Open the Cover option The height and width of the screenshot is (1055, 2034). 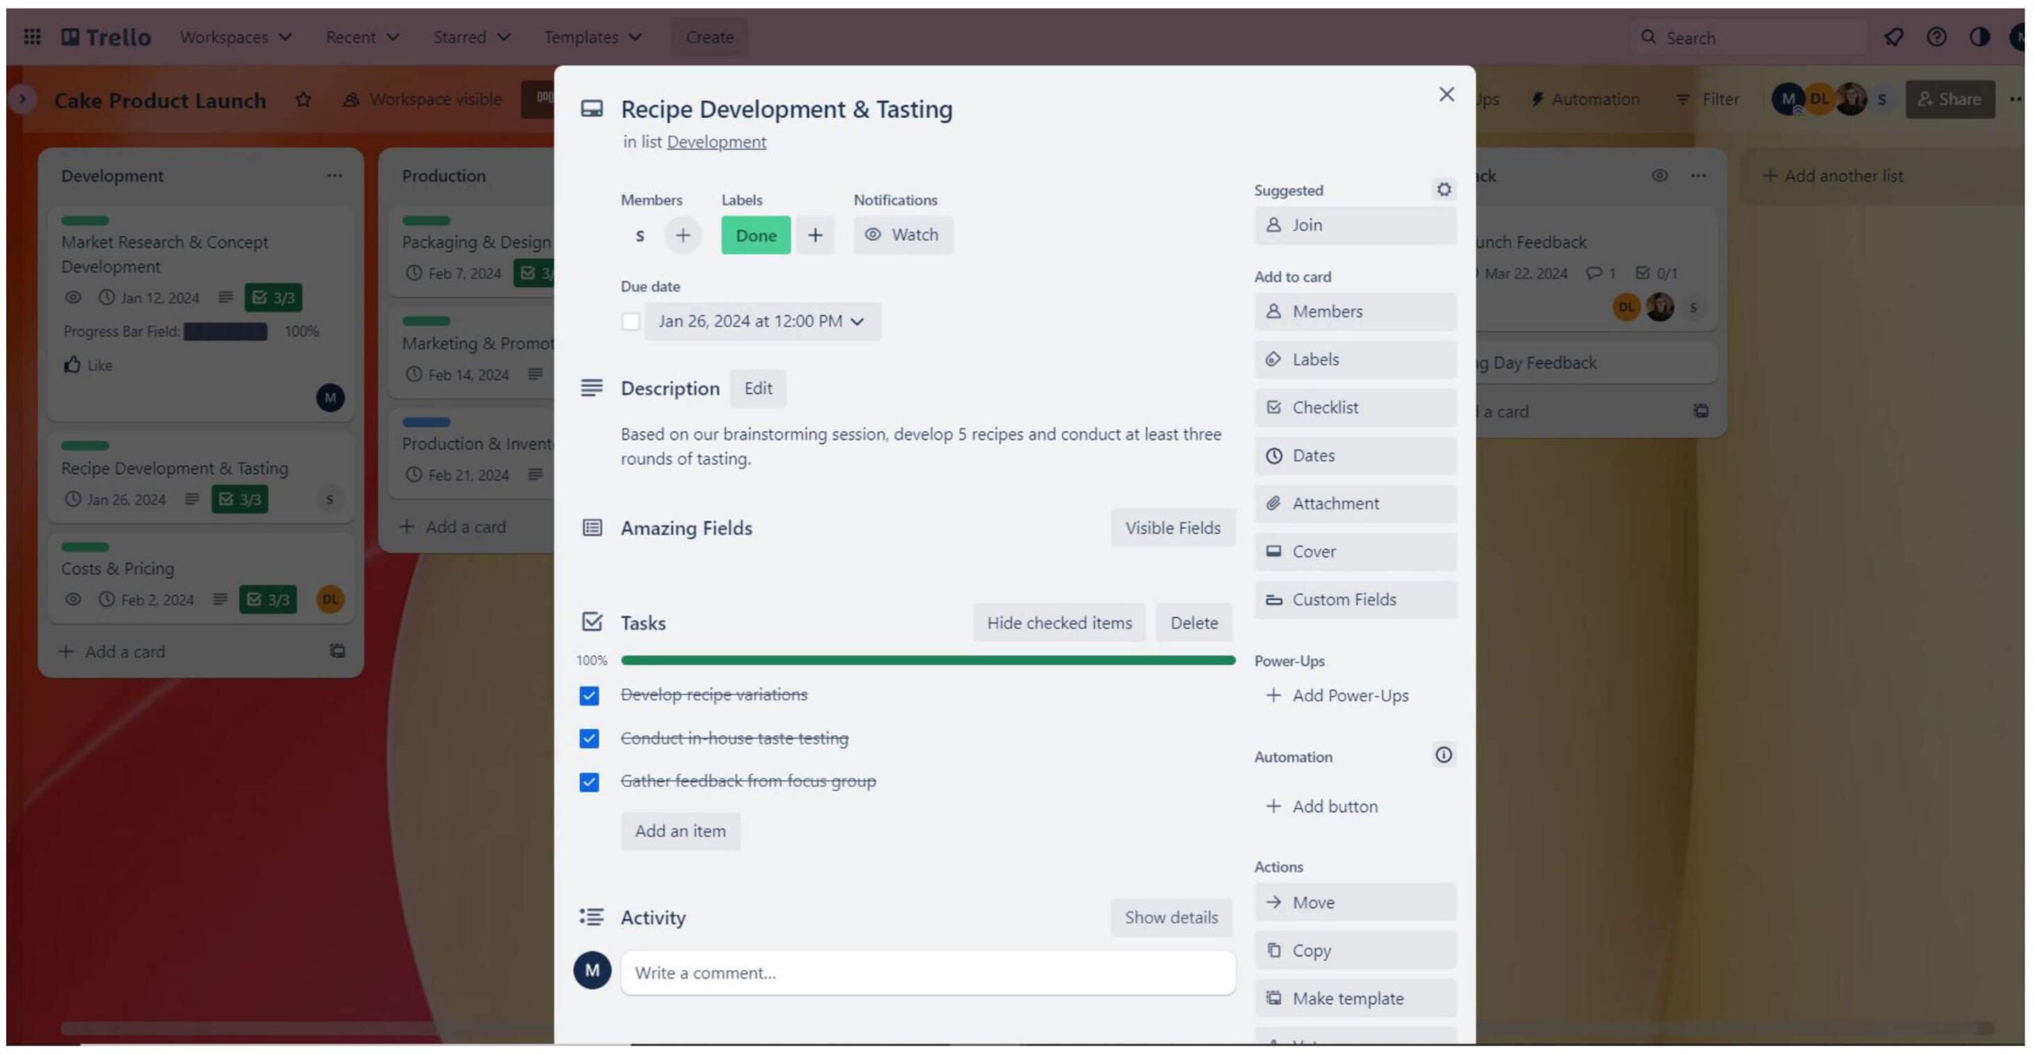(1355, 551)
